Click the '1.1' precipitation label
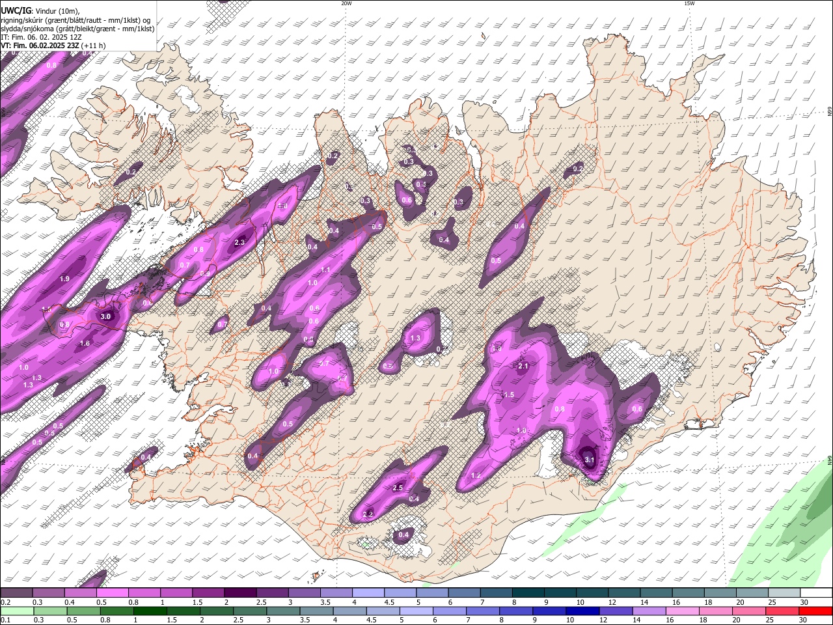833x625 pixels. coord(325,270)
